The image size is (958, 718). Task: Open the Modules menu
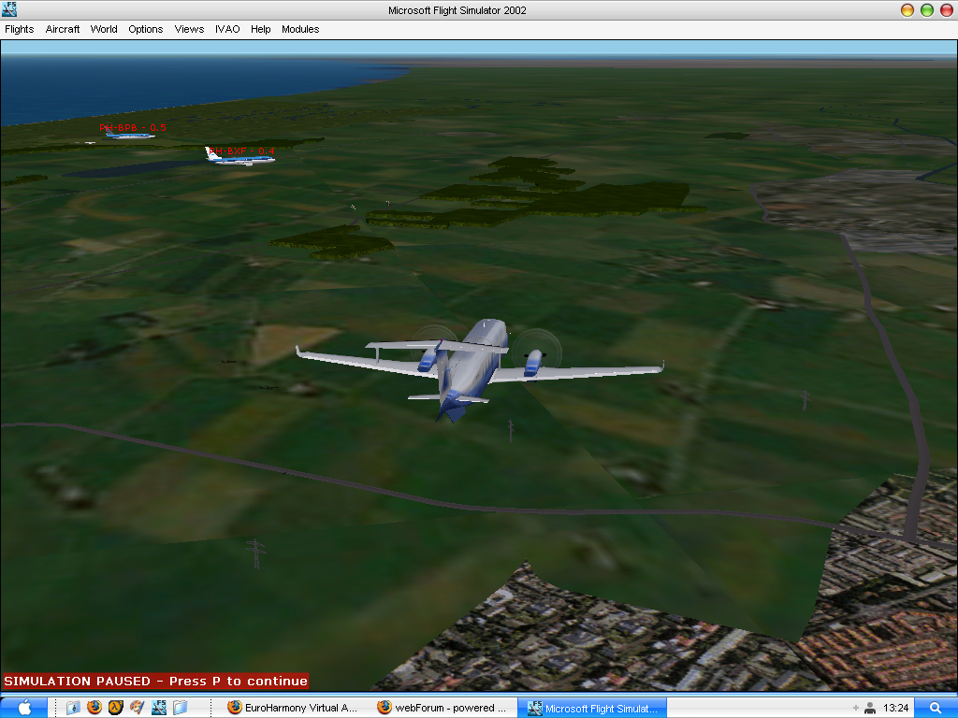300,29
